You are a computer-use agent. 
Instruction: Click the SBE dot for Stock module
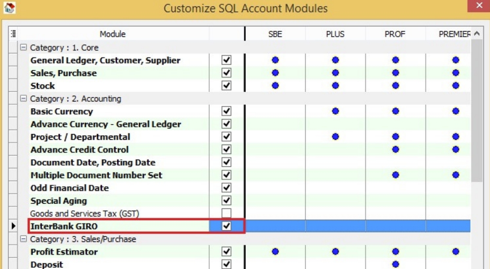point(275,86)
